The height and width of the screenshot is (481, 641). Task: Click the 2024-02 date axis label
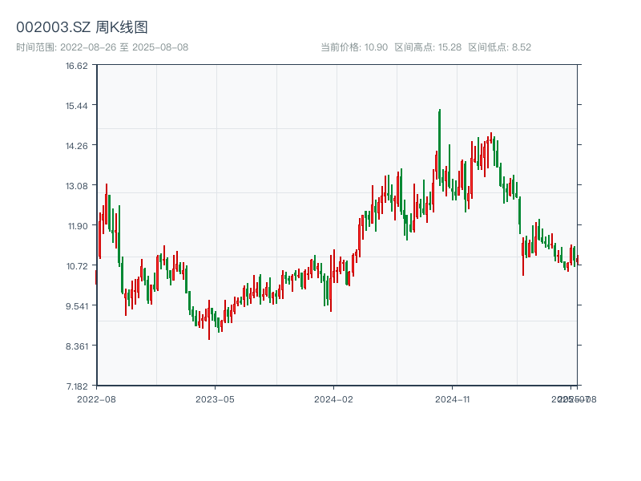coord(333,398)
